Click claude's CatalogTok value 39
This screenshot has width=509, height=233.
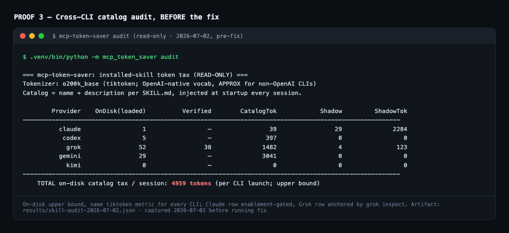pos(273,129)
